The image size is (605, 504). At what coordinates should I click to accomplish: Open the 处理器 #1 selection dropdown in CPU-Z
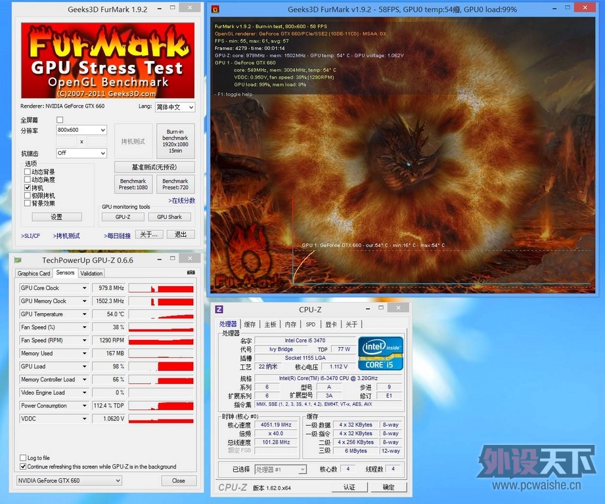pos(280,469)
